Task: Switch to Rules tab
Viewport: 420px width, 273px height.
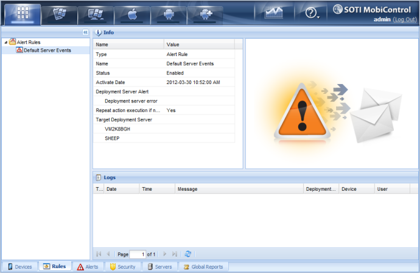Action: point(55,266)
